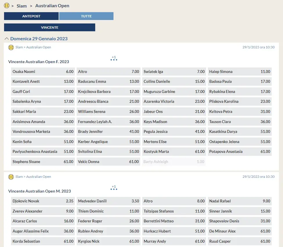Viewport: 283px width, 247px height.
Task: Select the women's Altro odds 7.00
Action: tap(109, 72)
